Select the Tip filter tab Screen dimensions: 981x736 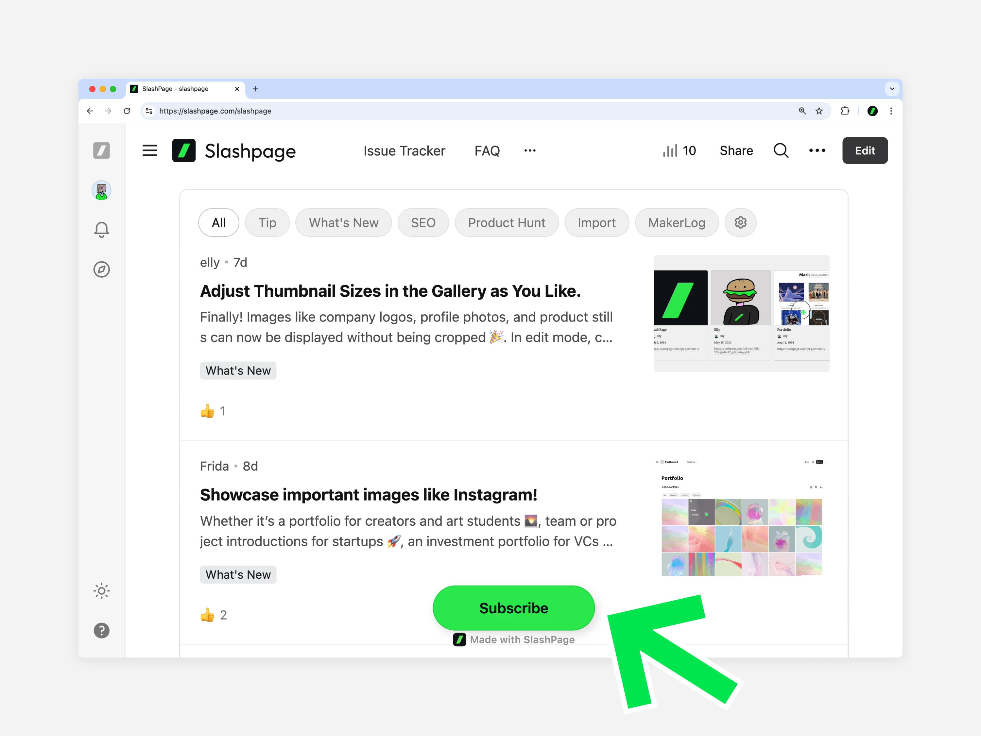267,222
